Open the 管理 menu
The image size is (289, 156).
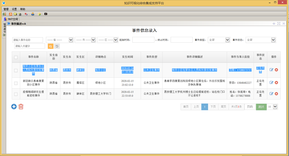coord(6,9)
